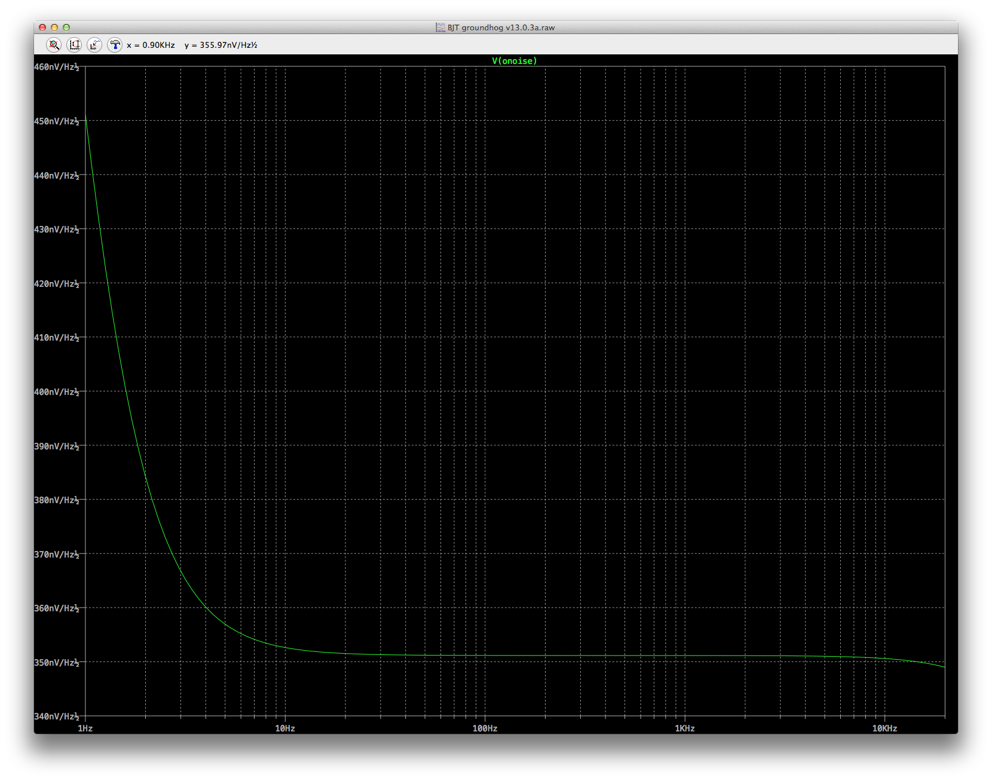Image resolution: width=992 pixels, height=781 pixels.
Task: Click the zoom-to-fit magnifier icon
Action: [x=54, y=45]
